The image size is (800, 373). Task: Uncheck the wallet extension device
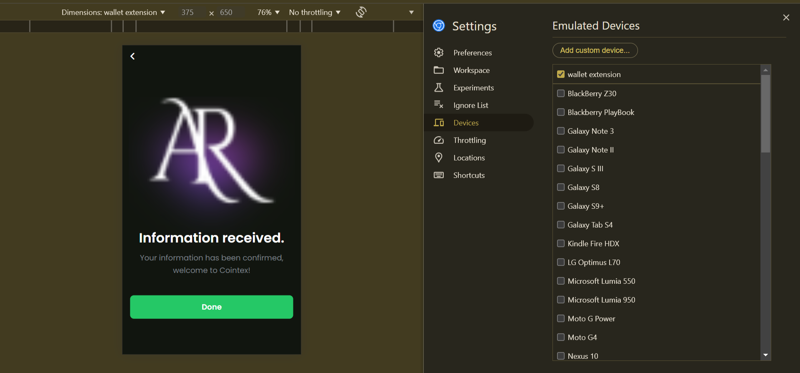click(561, 74)
